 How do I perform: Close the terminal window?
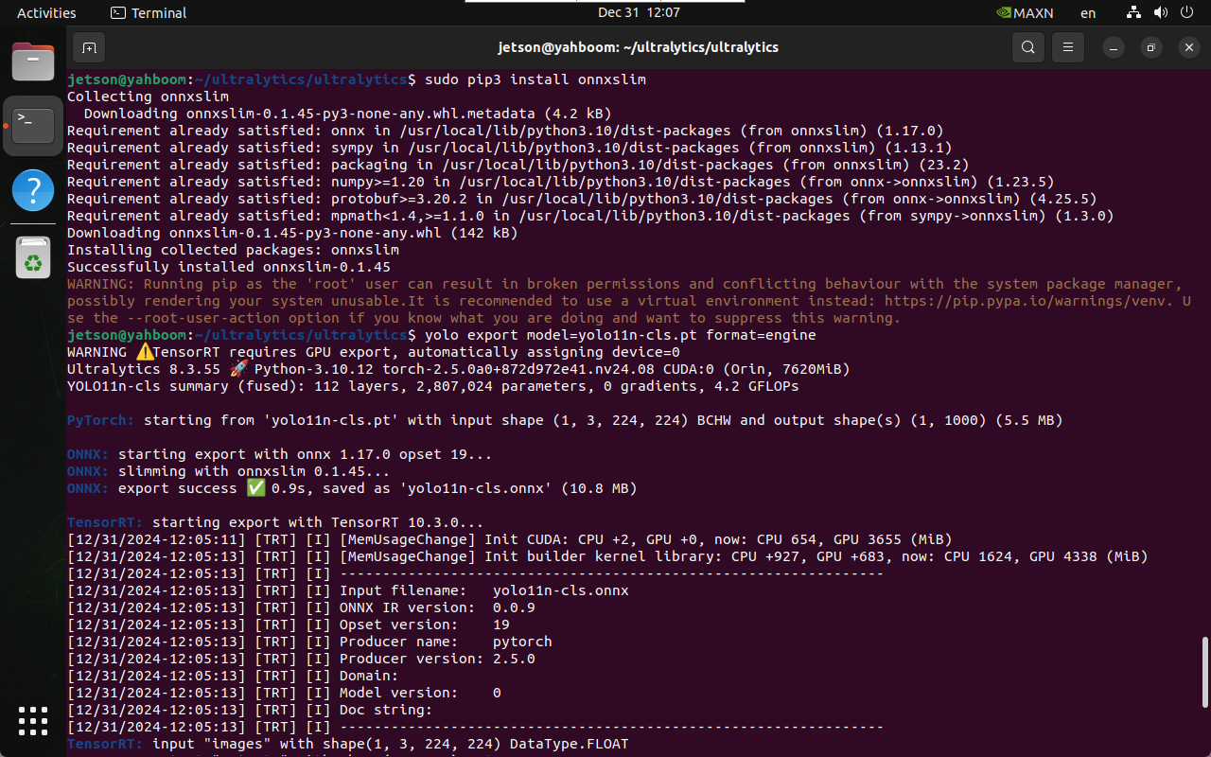[1187, 47]
